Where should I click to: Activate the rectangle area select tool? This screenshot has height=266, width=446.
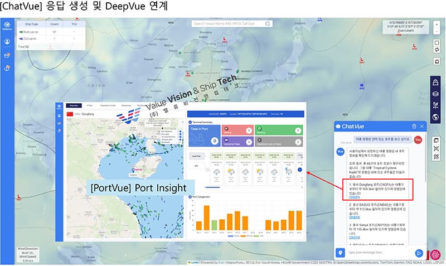435,41
